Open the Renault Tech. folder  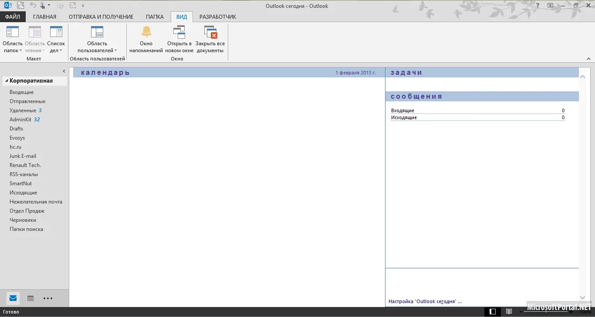[25, 165]
